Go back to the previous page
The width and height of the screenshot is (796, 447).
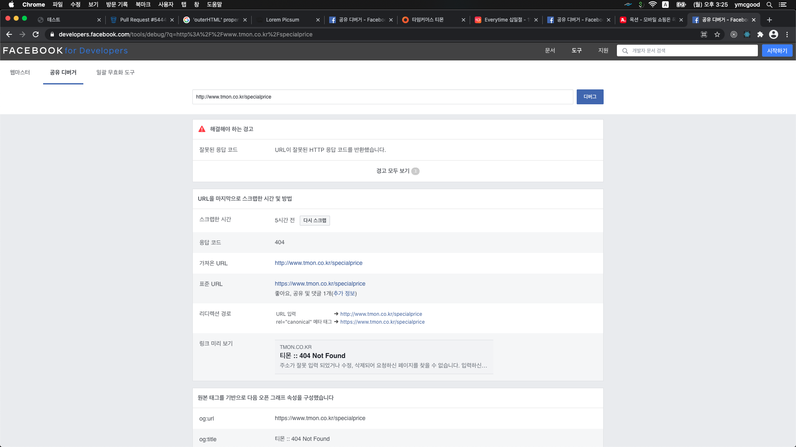tap(9, 34)
